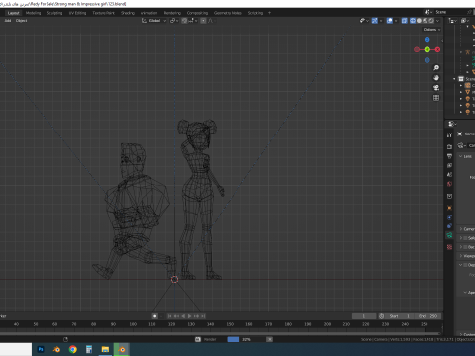Collapse the Scene collection in outliner

coord(454,79)
